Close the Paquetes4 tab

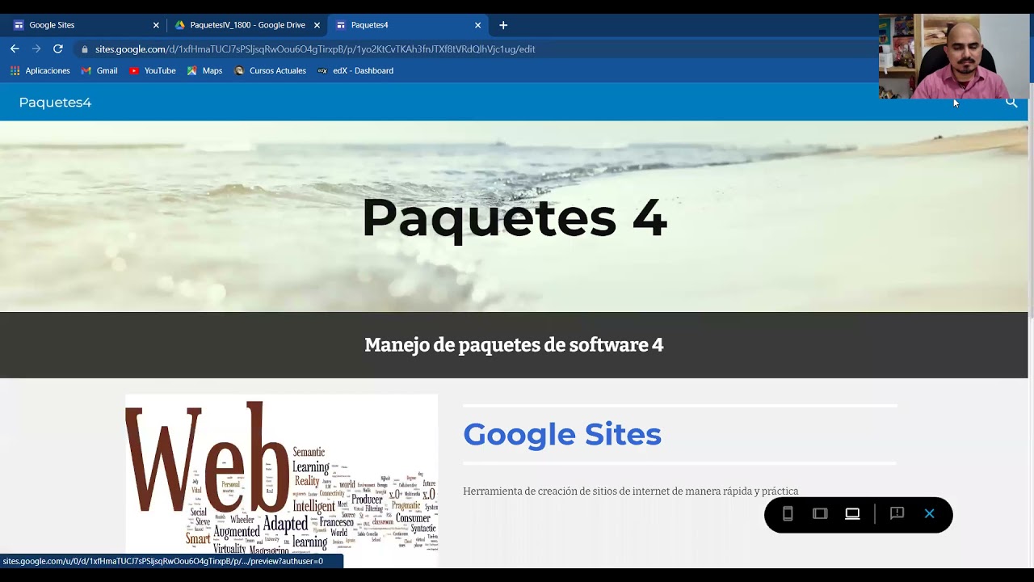(x=477, y=25)
